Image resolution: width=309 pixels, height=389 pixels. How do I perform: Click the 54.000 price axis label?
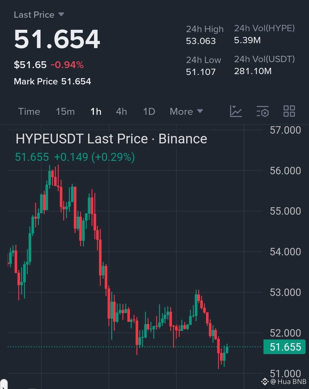[285, 252]
